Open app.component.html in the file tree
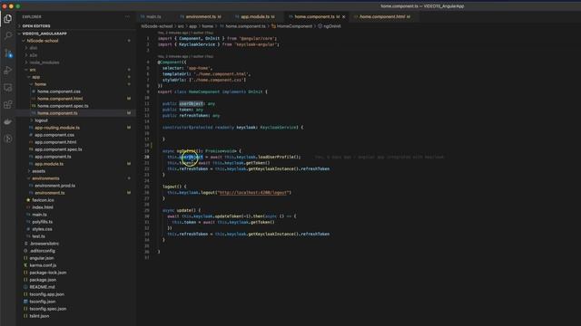Image resolution: width=581 pixels, height=326 pixels. (55, 142)
